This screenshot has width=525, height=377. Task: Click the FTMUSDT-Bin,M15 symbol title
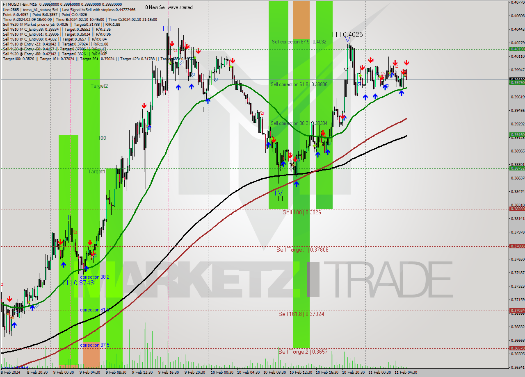point(20,4)
